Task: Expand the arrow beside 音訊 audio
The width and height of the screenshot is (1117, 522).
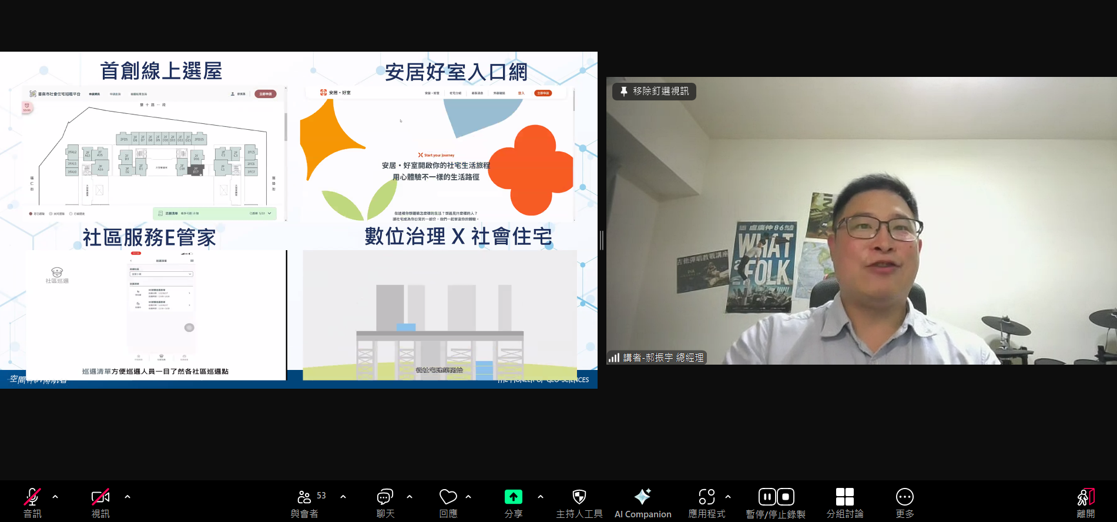Action: coord(55,497)
